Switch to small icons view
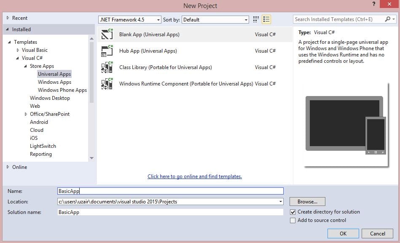The height and width of the screenshot is (243, 400). (256, 19)
